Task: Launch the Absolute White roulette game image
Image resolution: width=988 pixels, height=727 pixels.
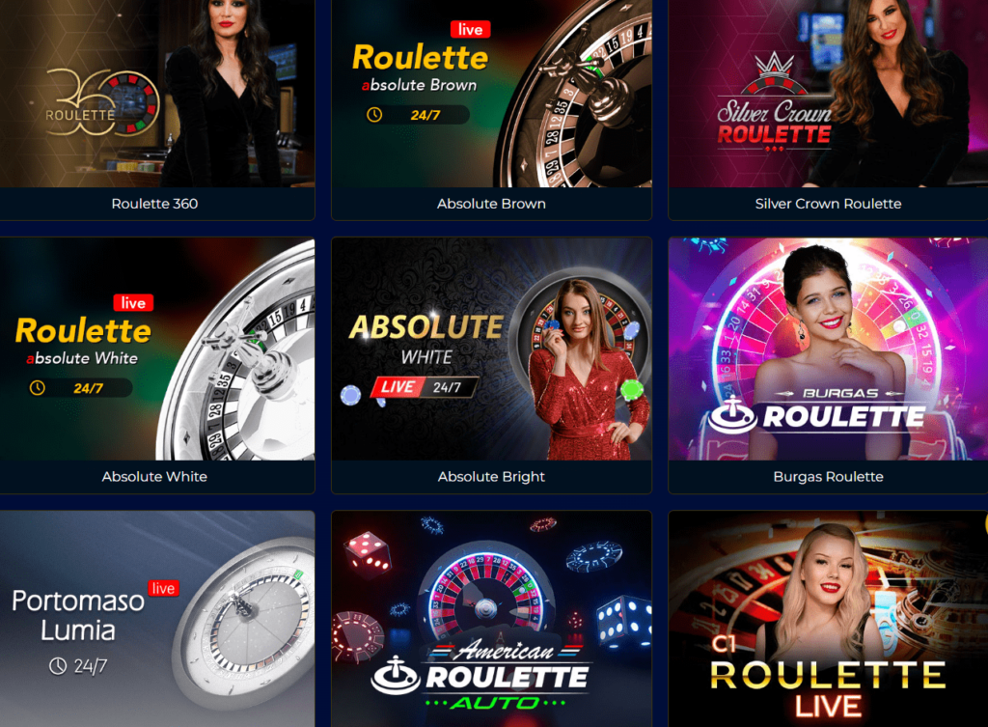Action: (157, 349)
